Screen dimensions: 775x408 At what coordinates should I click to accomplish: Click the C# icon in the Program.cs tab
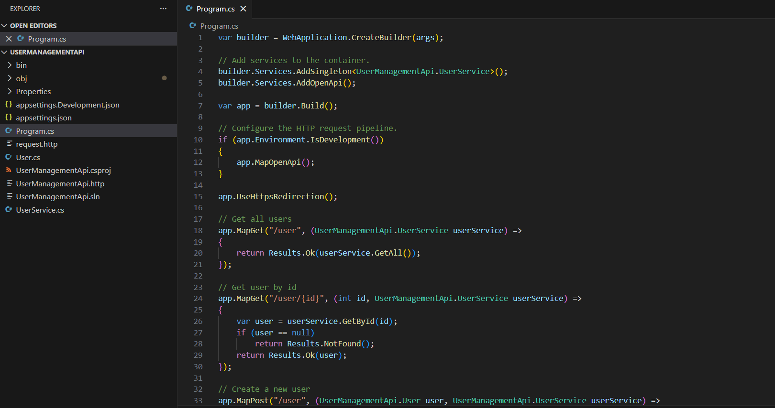pos(189,9)
